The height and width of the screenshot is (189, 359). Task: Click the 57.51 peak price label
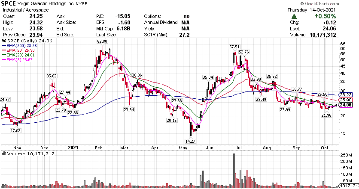pyautogui.click(x=234, y=47)
